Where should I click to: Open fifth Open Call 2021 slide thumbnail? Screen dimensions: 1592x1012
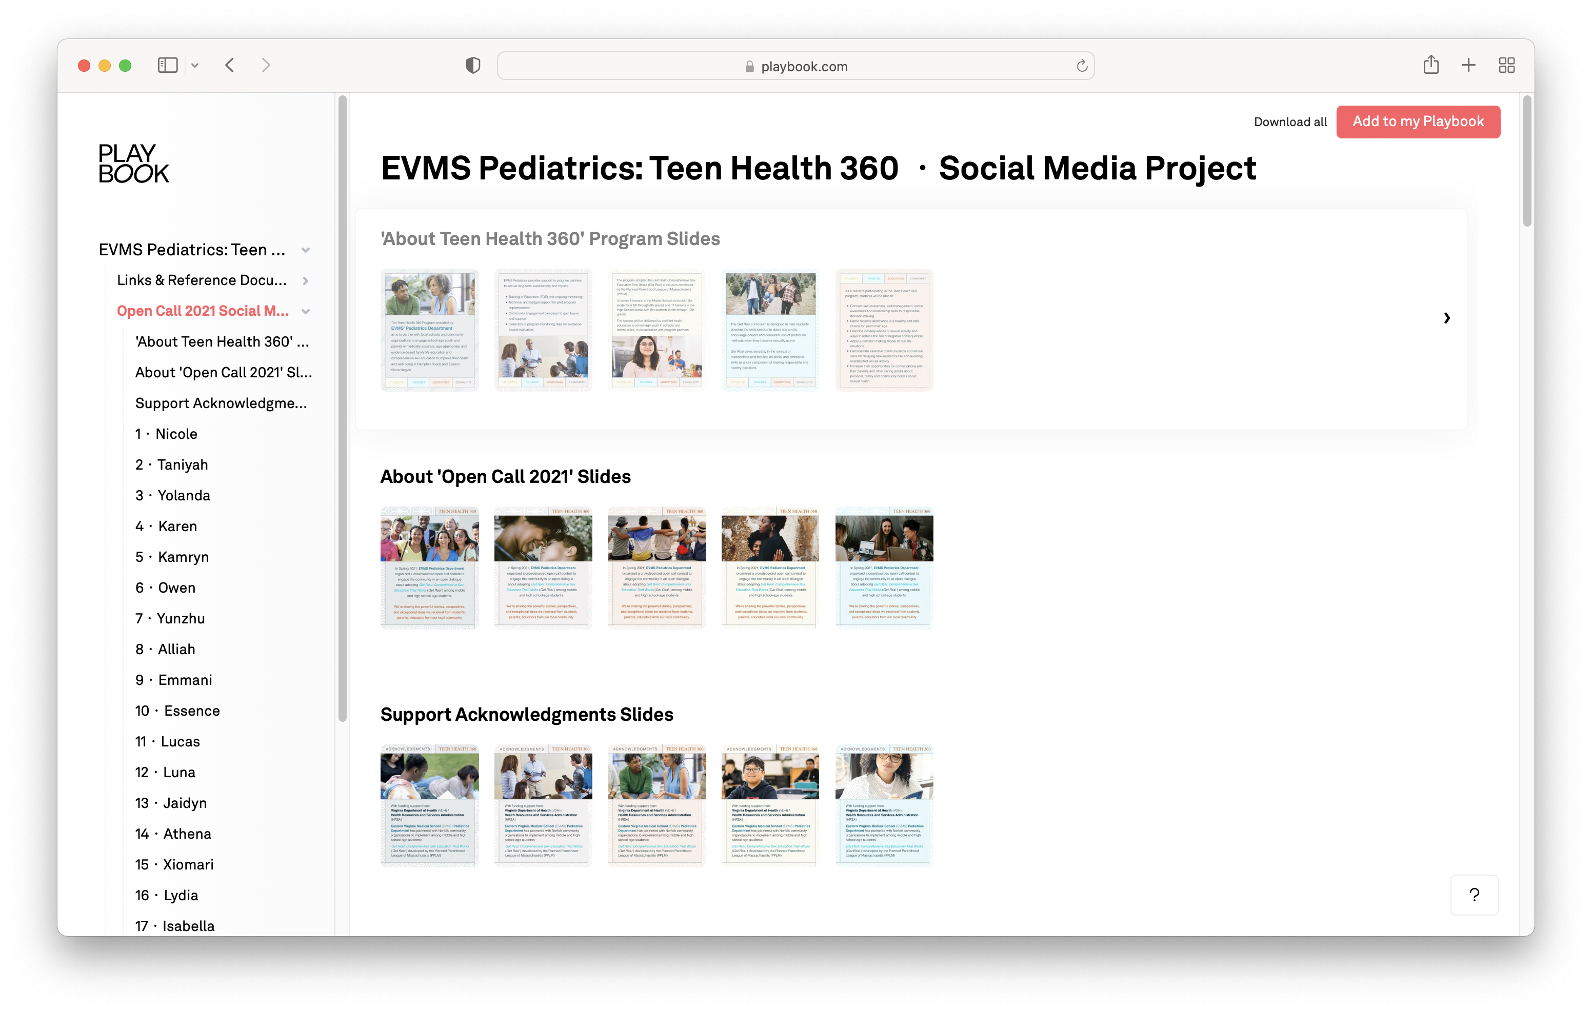click(x=885, y=568)
